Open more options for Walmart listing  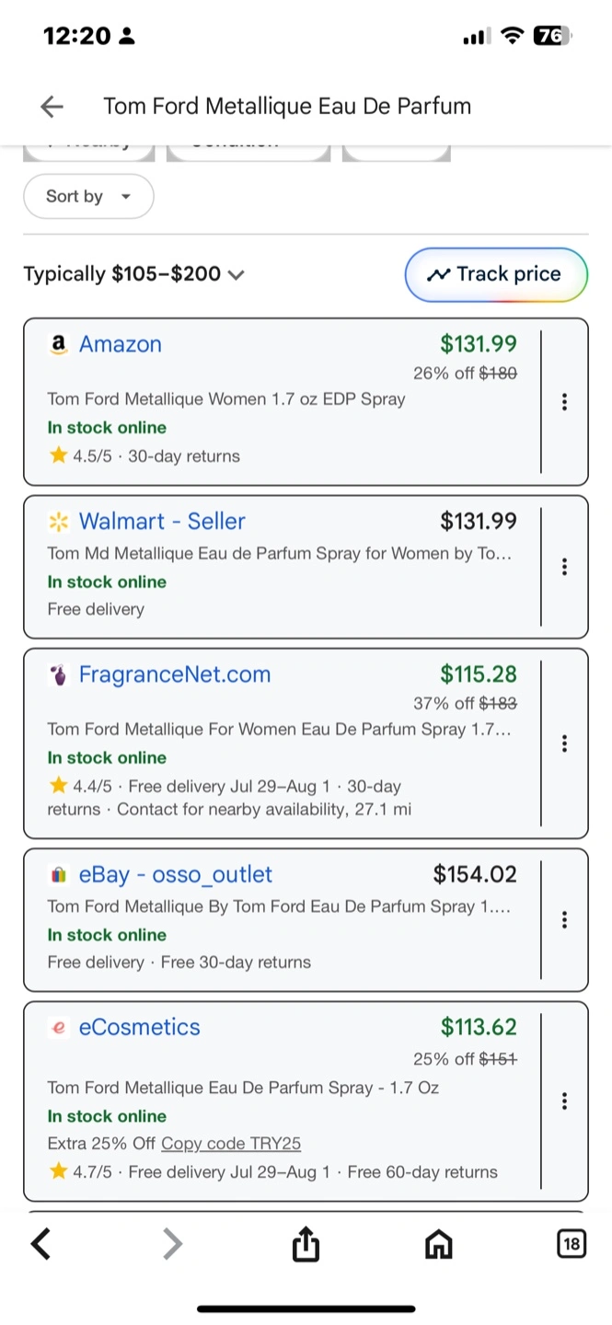(564, 567)
